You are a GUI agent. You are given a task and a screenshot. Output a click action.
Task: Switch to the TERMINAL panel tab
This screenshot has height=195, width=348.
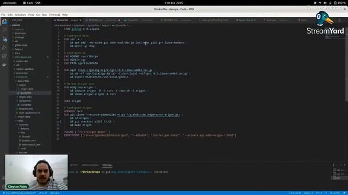click(107, 165)
